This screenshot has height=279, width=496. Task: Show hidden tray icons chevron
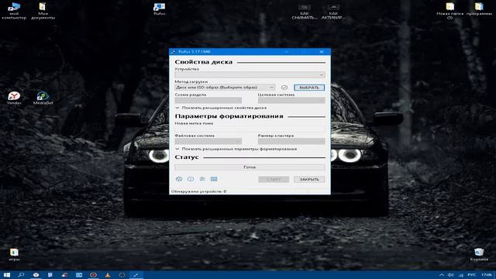[442, 275]
